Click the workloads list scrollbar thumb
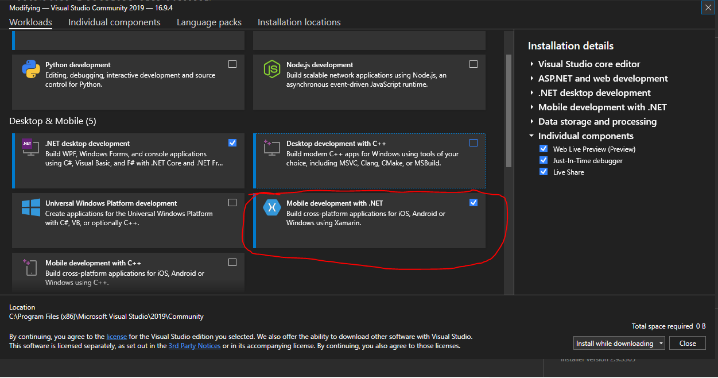The height and width of the screenshot is (378, 718). (x=508, y=110)
